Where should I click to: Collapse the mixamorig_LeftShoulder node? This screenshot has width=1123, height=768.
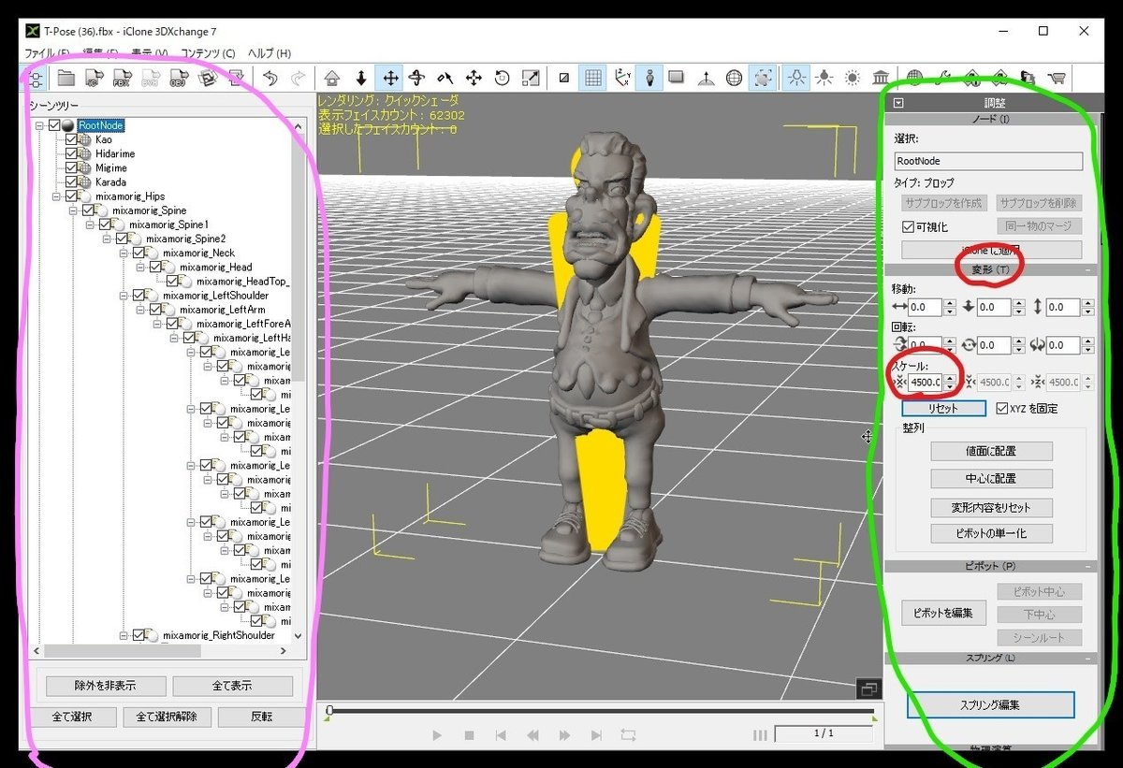(123, 296)
